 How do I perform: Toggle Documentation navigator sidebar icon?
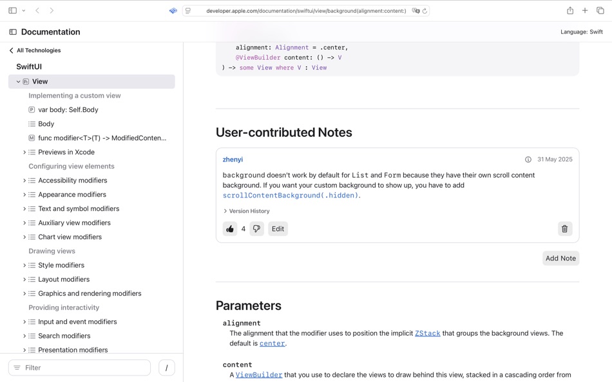coord(13,32)
